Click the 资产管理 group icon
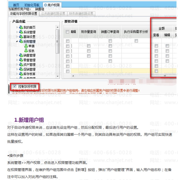Viewport: 178px width, 180px height. click(x=21, y=65)
